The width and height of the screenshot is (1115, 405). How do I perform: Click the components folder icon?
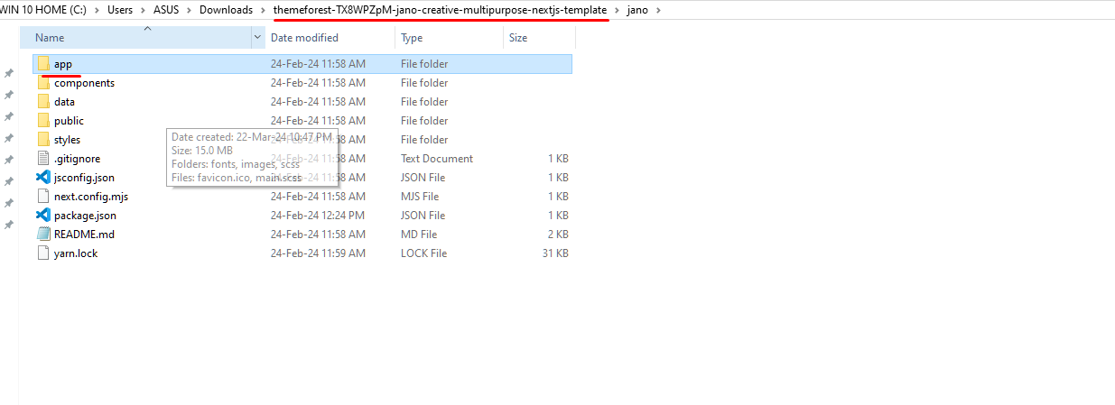click(x=43, y=83)
